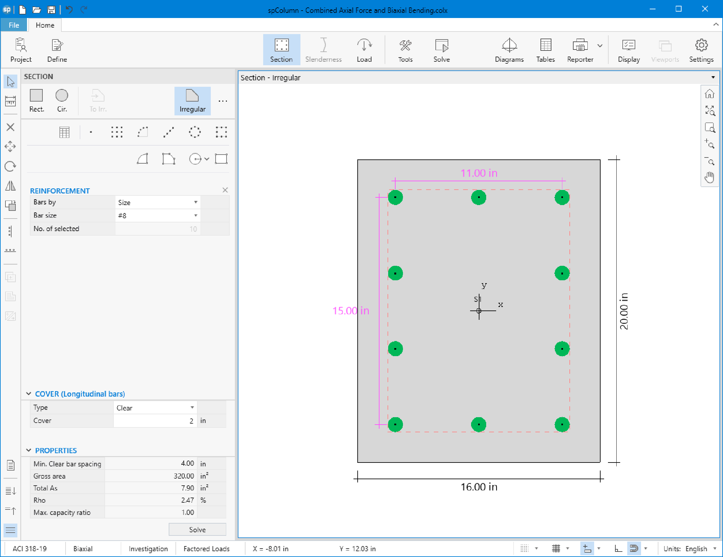Select the rotate tool in left sidebar

click(10, 166)
